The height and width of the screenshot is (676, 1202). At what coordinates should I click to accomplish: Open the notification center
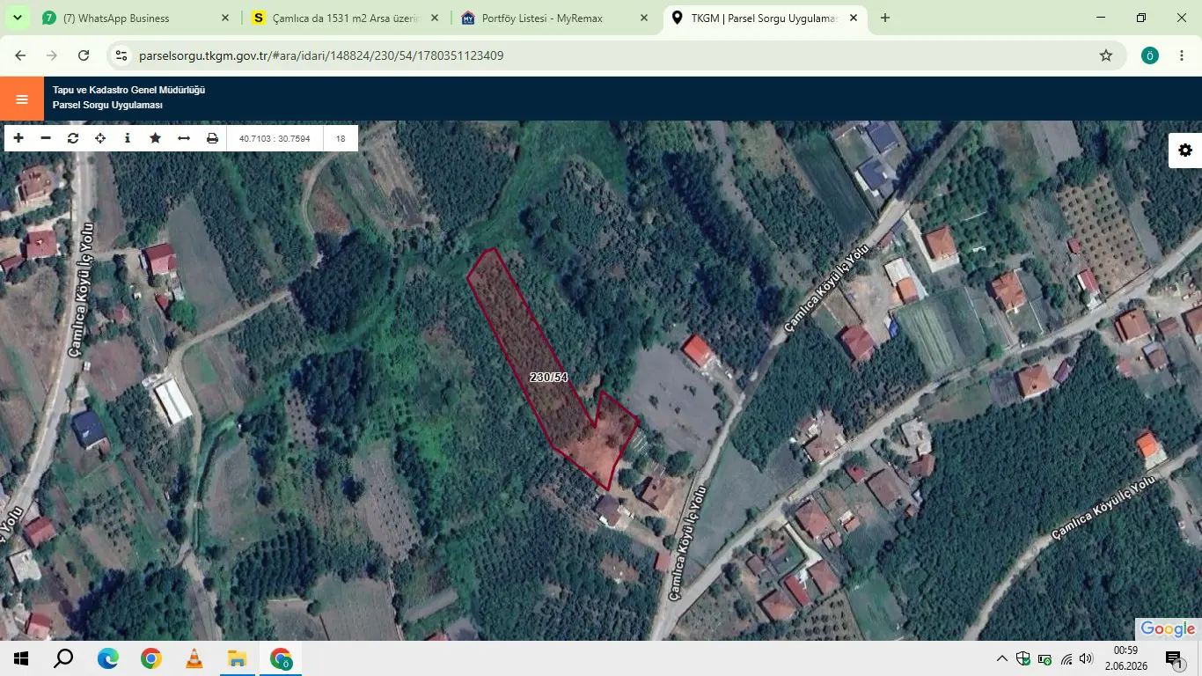[1174, 658]
